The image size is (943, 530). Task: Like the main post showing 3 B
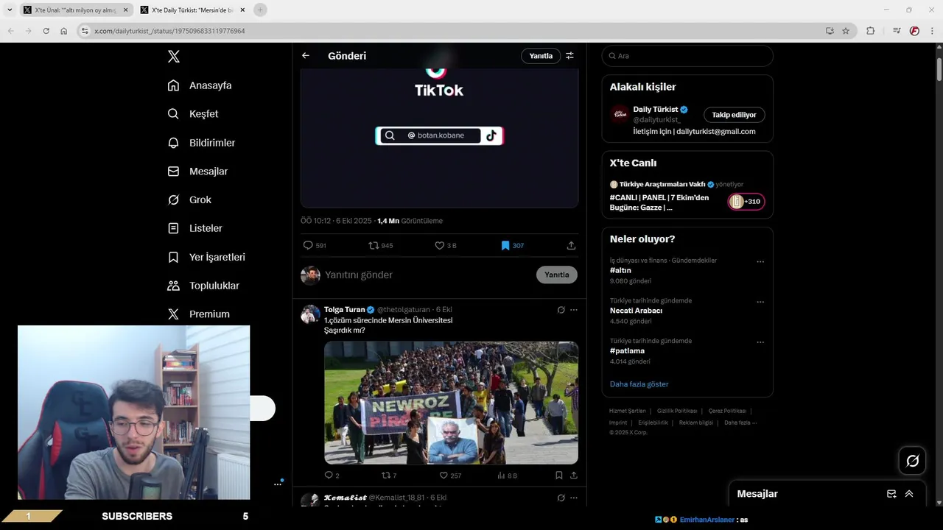[446, 246]
